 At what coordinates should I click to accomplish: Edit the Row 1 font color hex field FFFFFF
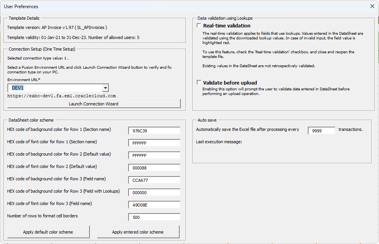pos(154,143)
